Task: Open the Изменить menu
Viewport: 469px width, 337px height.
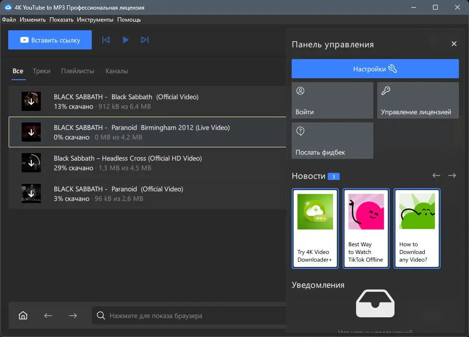Action: [x=33, y=20]
